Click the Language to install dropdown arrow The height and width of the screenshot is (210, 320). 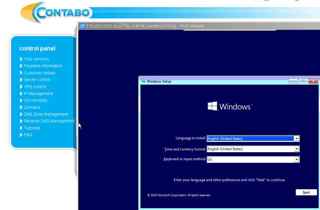point(296,139)
